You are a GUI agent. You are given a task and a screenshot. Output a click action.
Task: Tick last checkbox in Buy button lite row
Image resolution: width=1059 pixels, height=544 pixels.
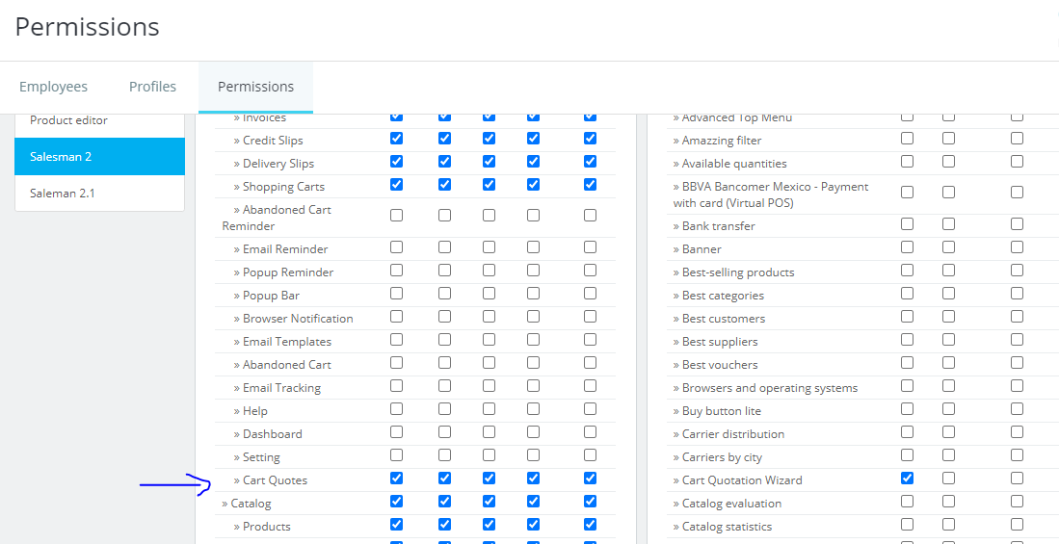pos(1017,409)
